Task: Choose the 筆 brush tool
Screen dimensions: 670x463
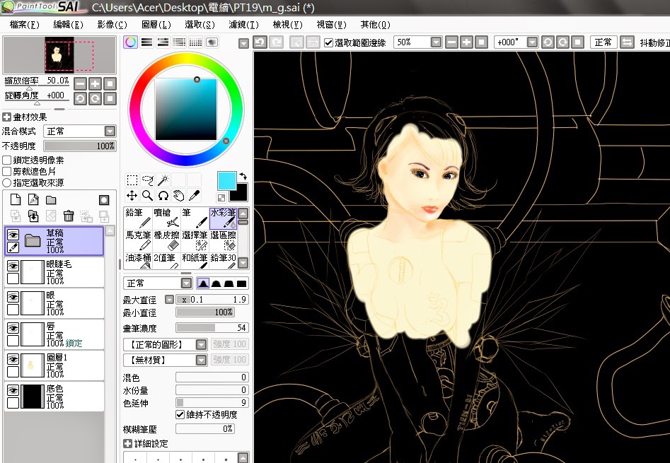Action: pos(195,218)
